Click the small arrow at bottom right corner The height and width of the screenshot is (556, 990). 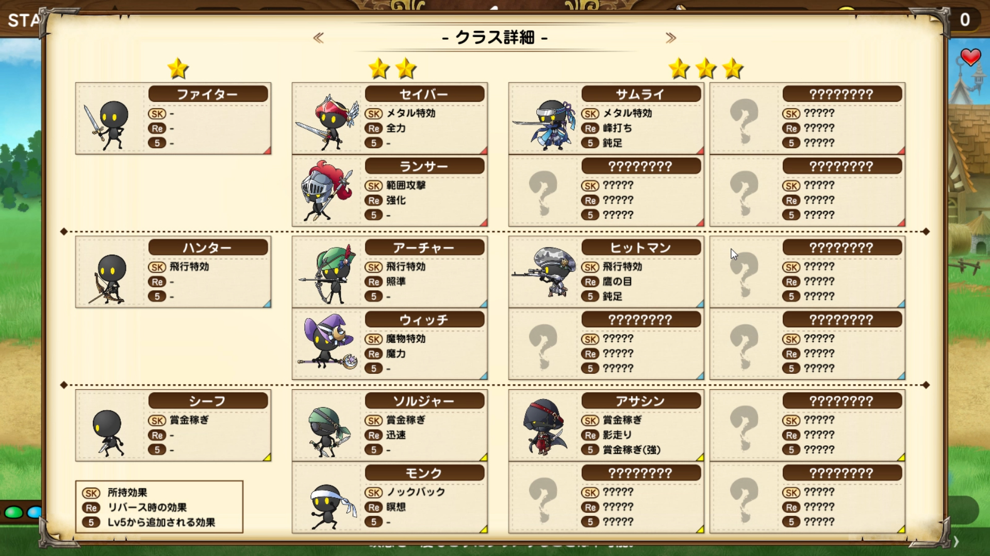[x=956, y=541]
